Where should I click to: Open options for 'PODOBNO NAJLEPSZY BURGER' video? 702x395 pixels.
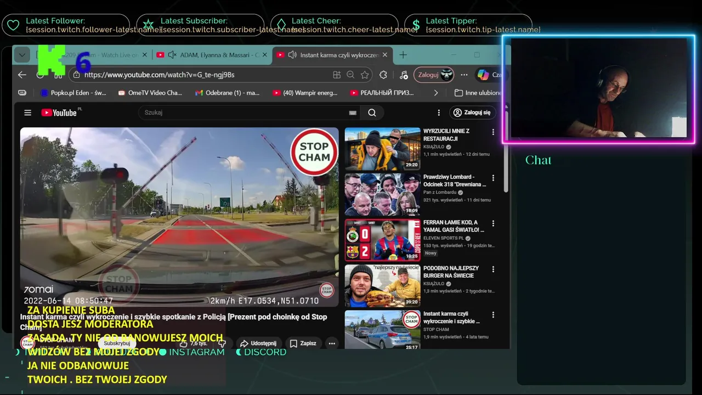[493, 269]
